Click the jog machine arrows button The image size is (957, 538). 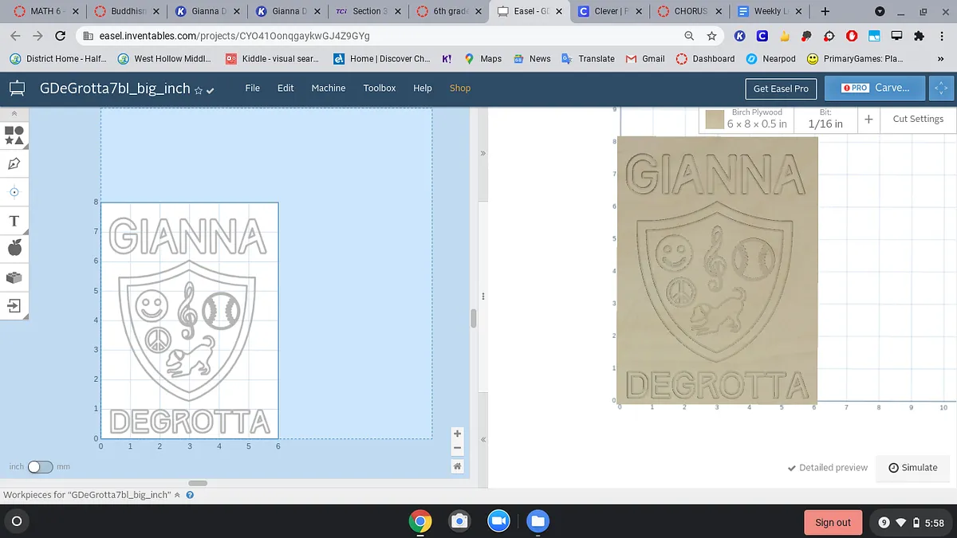click(942, 88)
